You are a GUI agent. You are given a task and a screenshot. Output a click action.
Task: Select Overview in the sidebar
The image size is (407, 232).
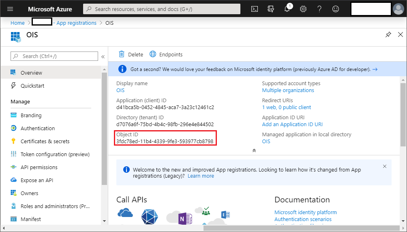tap(51, 73)
